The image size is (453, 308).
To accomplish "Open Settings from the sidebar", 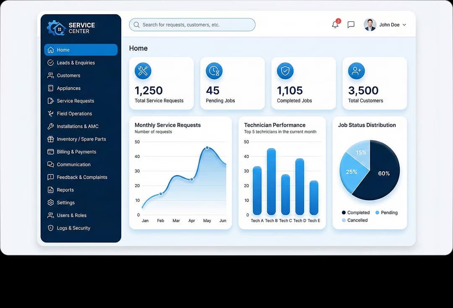I will coord(65,203).
